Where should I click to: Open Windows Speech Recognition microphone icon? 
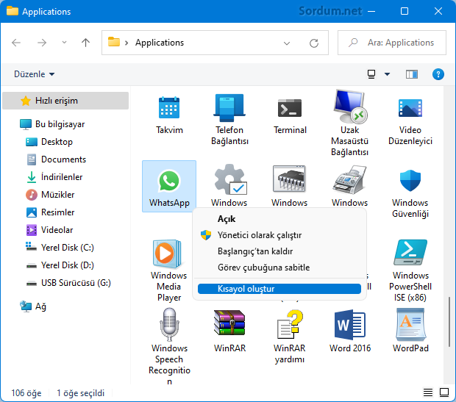169,324
